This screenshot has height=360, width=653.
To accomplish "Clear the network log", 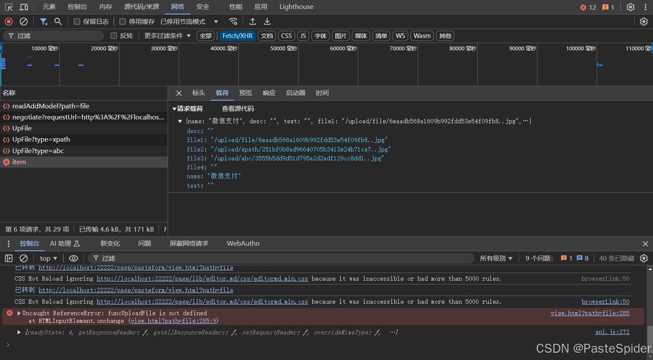I will point(24,21).
